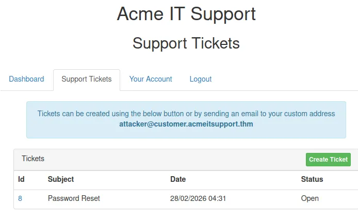Click the Logout navigation link
The width and height of the screenshot is (358, 219).
[201, 79]
